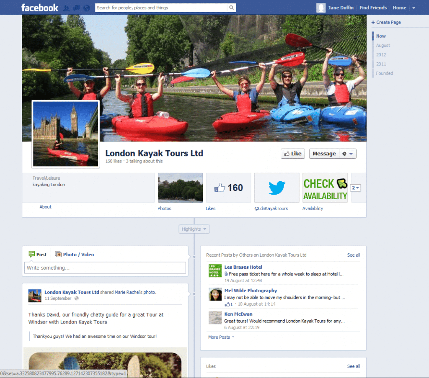This screenshot has width=429, height=378.
Task: Click 3 talking about this
Action: pyautogui.click(x=144, y=161)
